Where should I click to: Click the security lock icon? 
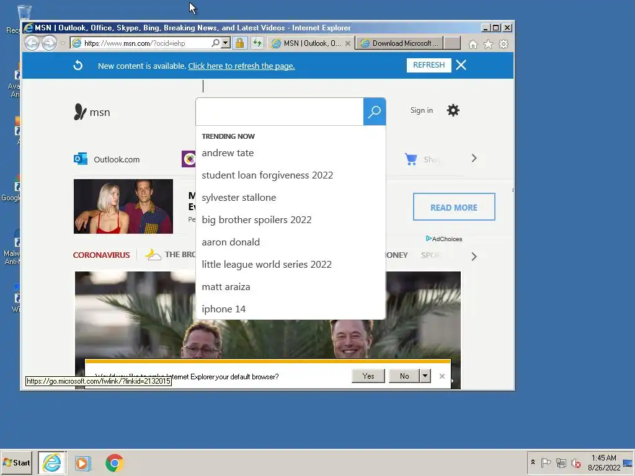coord(240,43)
